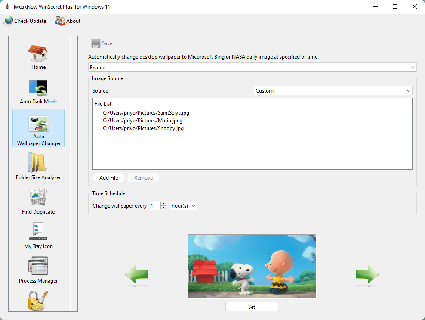Click the Set wallpaper button
Viewport: 425px width, 320px height.
tap(252, 307)
